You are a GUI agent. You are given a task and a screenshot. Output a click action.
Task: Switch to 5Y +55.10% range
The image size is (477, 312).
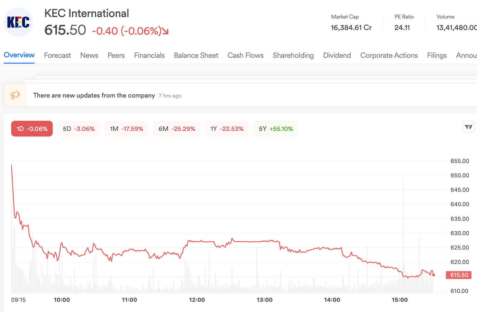pos(276,129)
